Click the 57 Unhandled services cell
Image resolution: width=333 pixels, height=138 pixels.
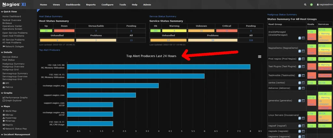(x=168, y=40)
